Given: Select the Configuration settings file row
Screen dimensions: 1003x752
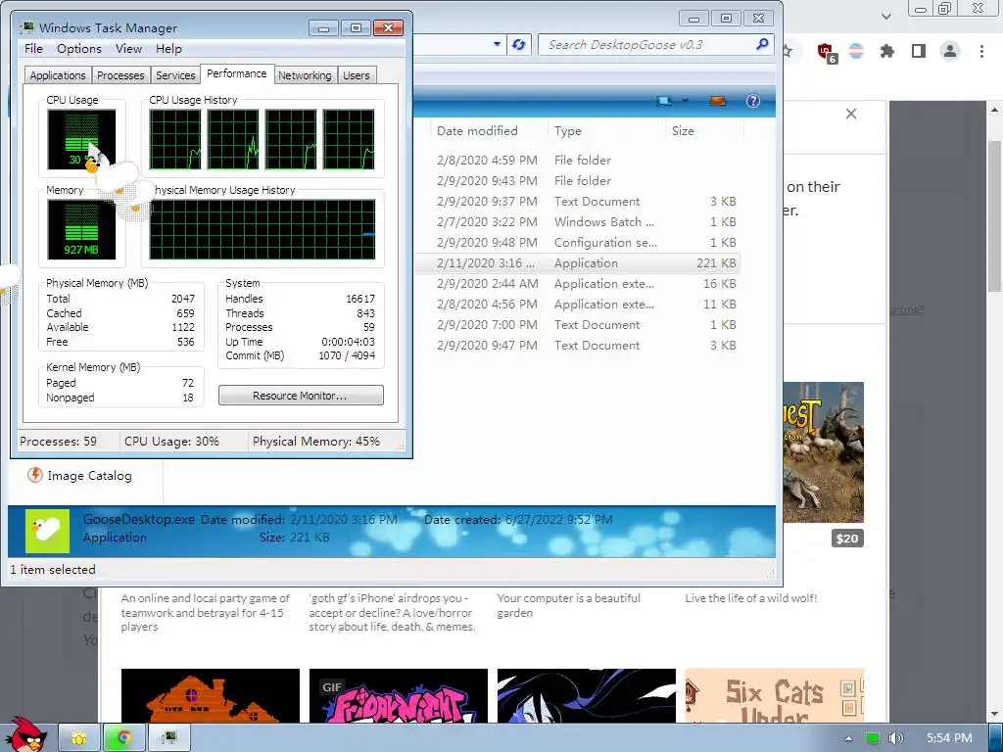Looking at the screenshot, I should point(577,243).
